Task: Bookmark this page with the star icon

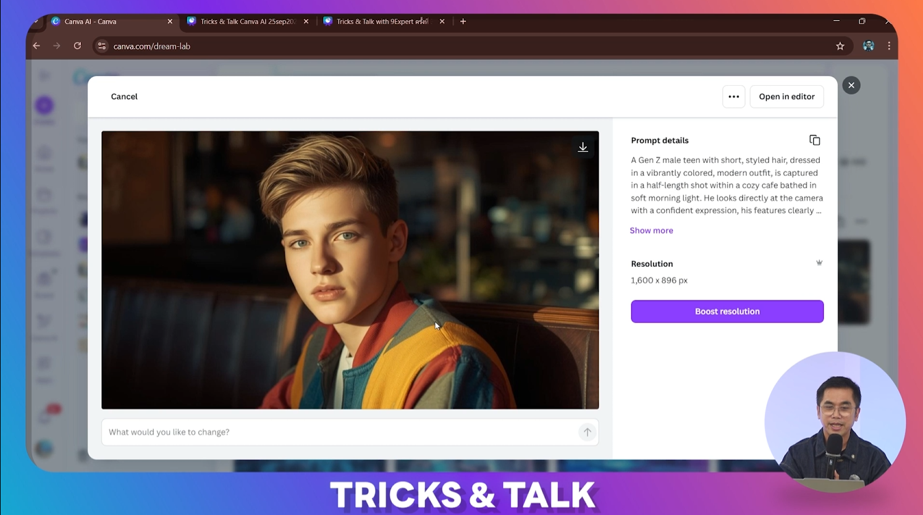Action: 840,46
